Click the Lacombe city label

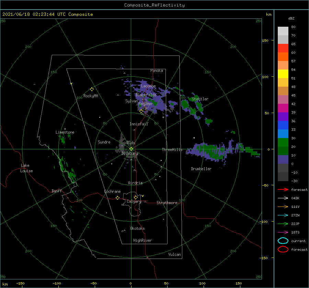tap(148, 86)
